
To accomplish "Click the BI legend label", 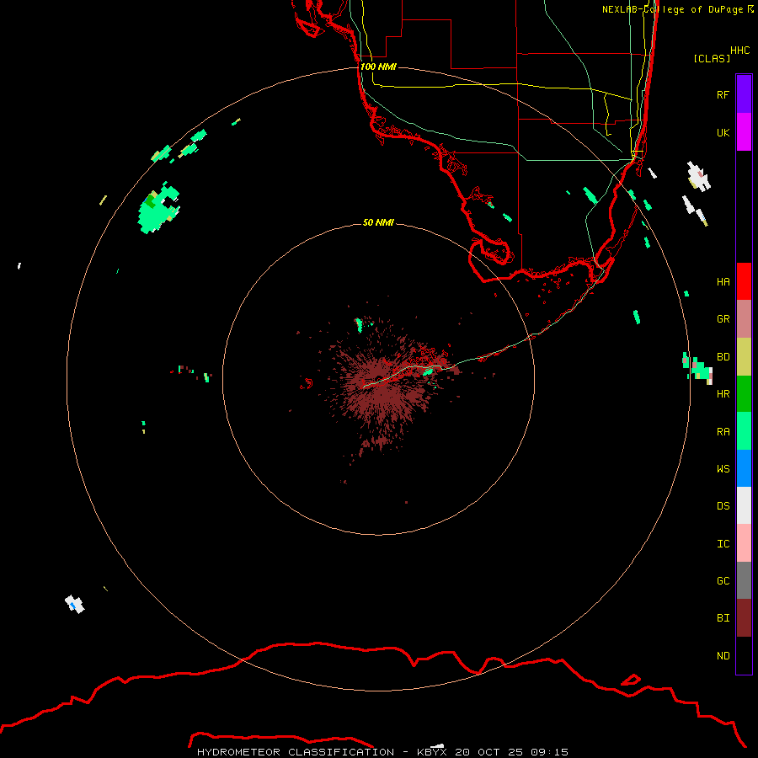I will 723,618.
